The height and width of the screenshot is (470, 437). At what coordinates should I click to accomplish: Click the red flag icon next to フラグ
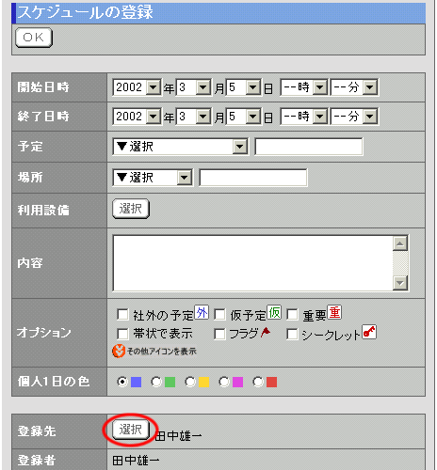click(x=266, y=332)
